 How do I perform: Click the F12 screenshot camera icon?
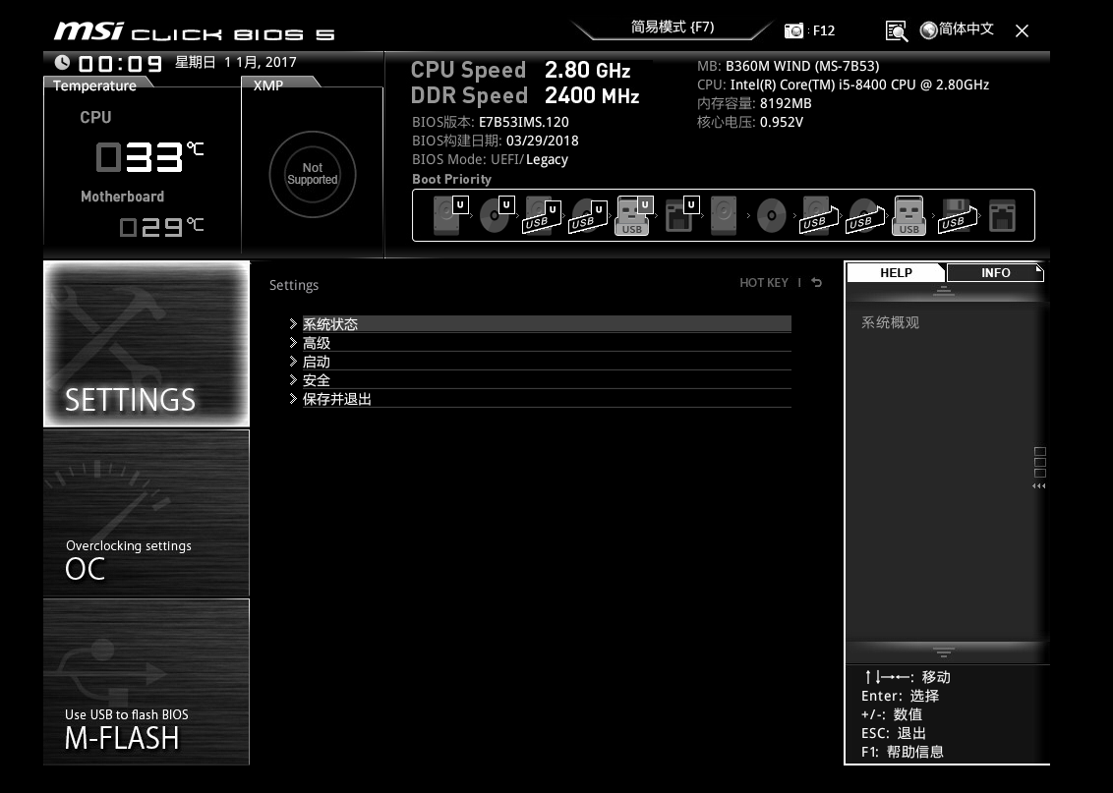tap(793, 30)
